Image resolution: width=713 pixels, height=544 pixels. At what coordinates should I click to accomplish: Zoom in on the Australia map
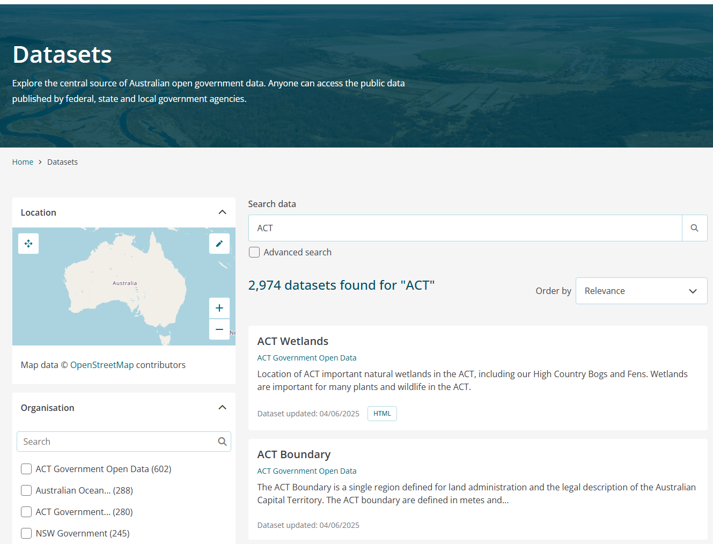point(219,308)
